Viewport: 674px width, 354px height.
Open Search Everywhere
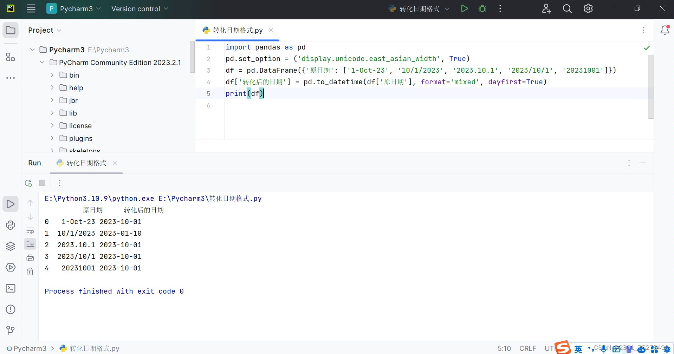point(567,8)
